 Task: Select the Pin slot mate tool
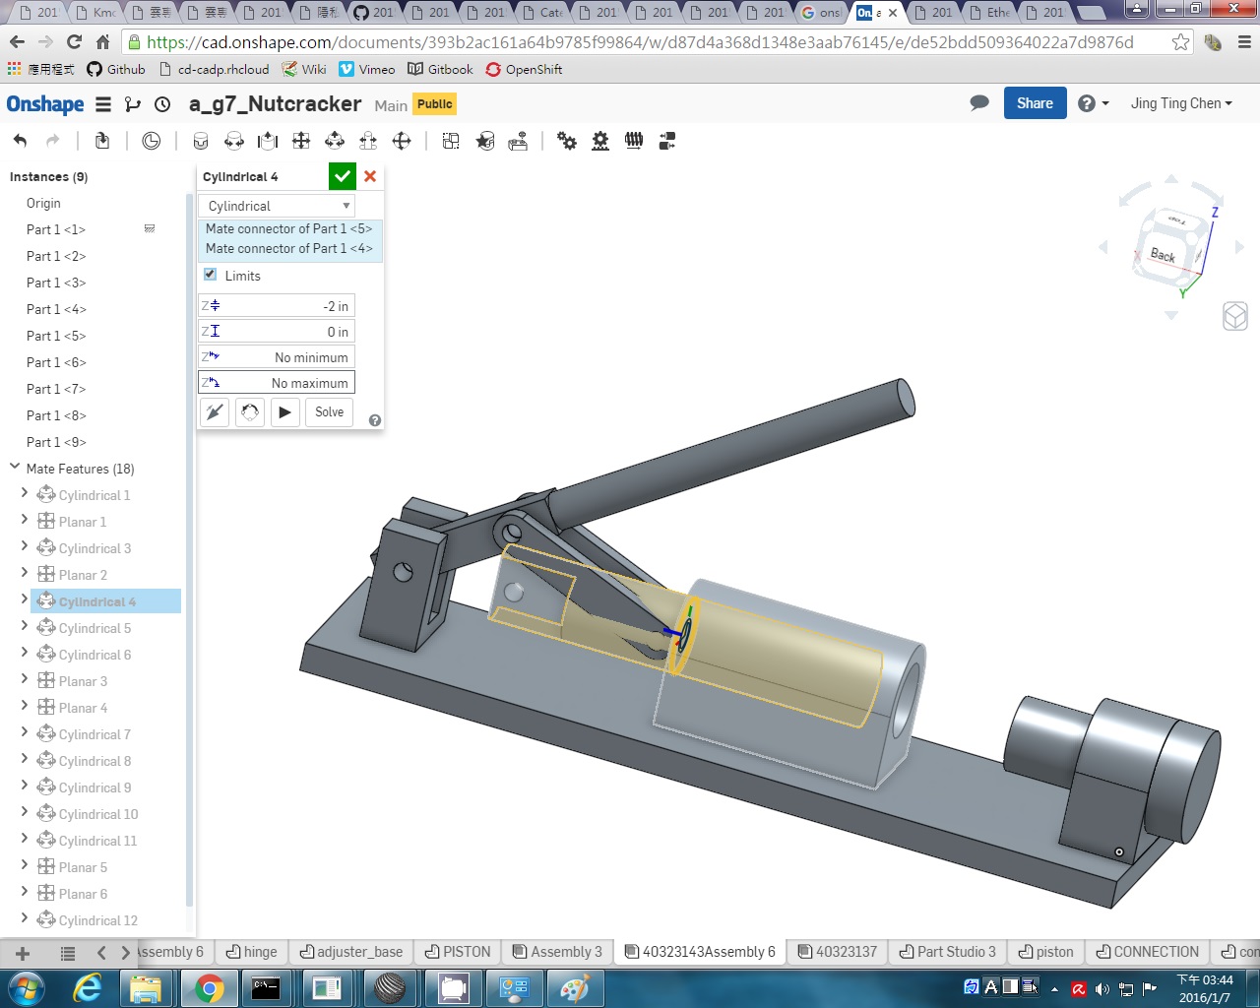coord(368,141)
